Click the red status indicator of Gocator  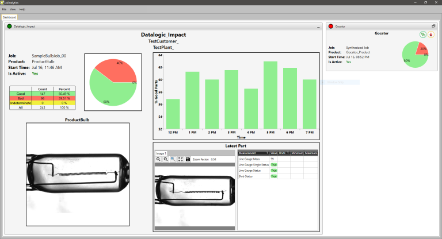click(x=331, y=26)
